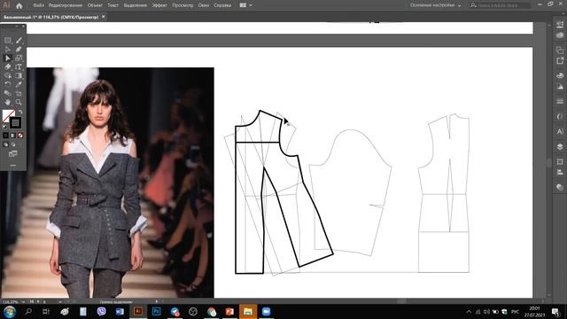Reset to Default Fill and Stroke
The width and height of the screenshot is (567, 319).
(4, 127)
